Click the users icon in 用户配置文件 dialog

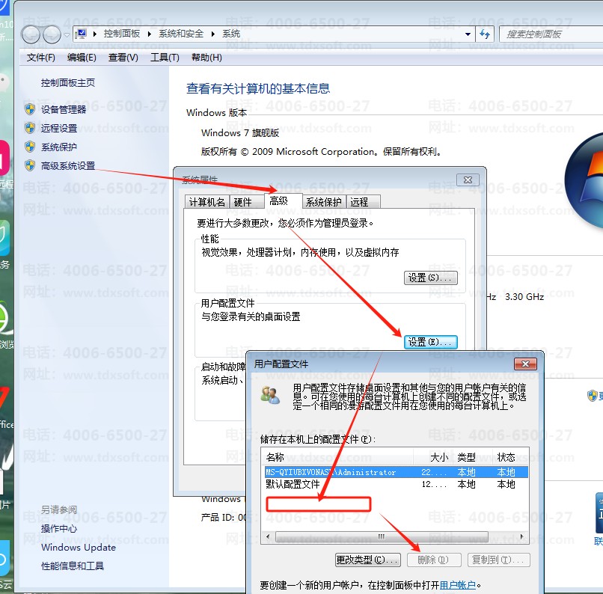tap(270, 395)
